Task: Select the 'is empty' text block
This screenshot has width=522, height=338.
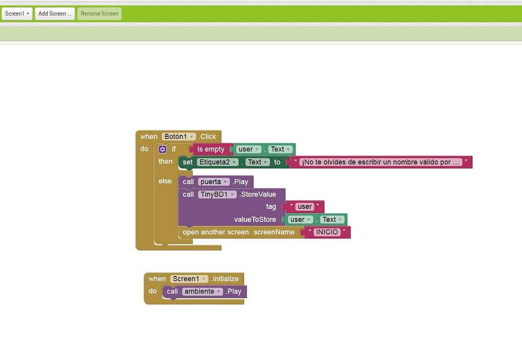Action: (x=210, y=149)
